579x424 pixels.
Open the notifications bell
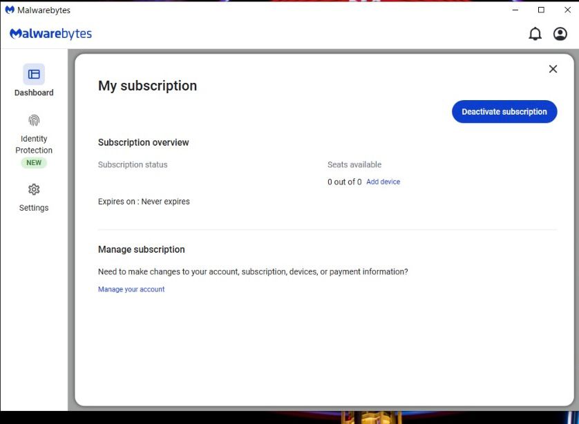535,34
